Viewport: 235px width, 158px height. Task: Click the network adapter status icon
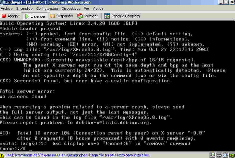232,155
